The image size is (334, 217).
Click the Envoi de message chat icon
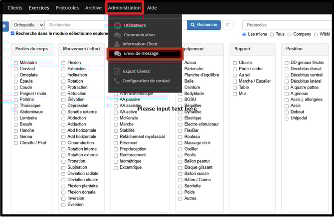coord(118,53)
